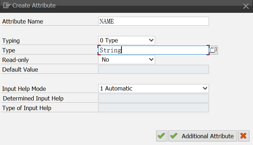Screen dimensions: 253x145
Task: Click the Additional Attribute button
Action: pyautogui.click(x=203, y=136)
